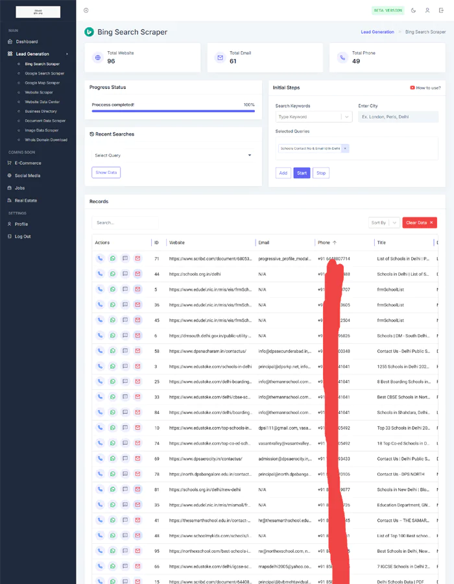Expand the Sort By dropdown
Viewport: 454px width, 584px height.
pyautogui.click(x=384, y=223)
